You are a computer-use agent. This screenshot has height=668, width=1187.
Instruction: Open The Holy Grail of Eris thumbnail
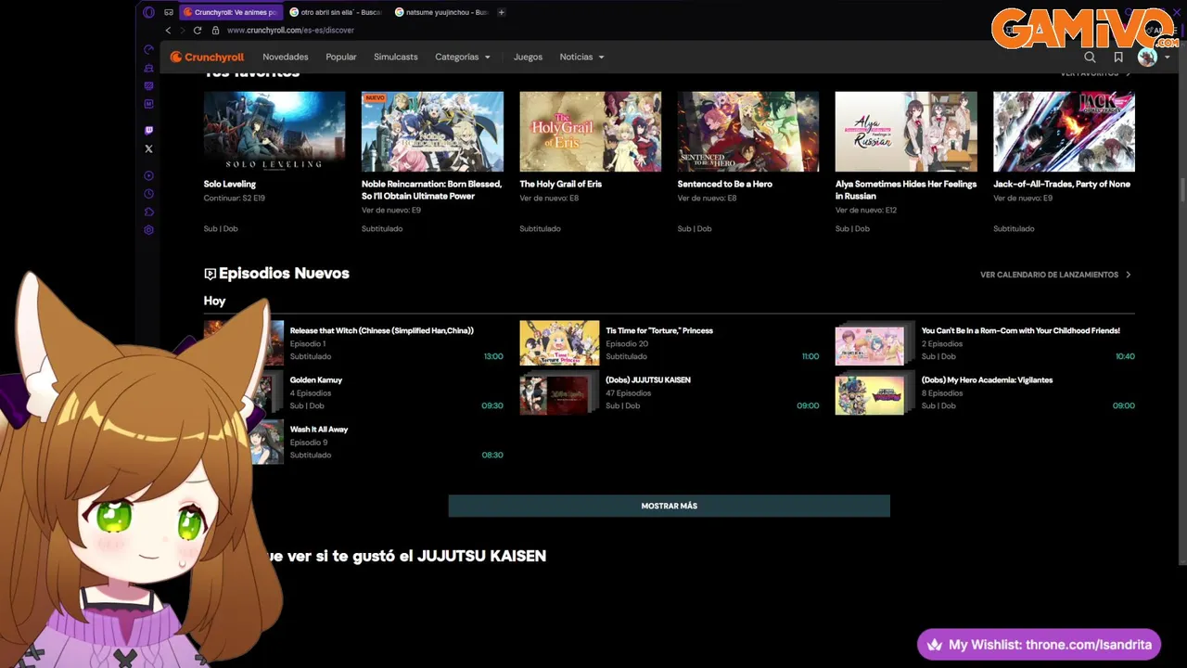point(591,132)
